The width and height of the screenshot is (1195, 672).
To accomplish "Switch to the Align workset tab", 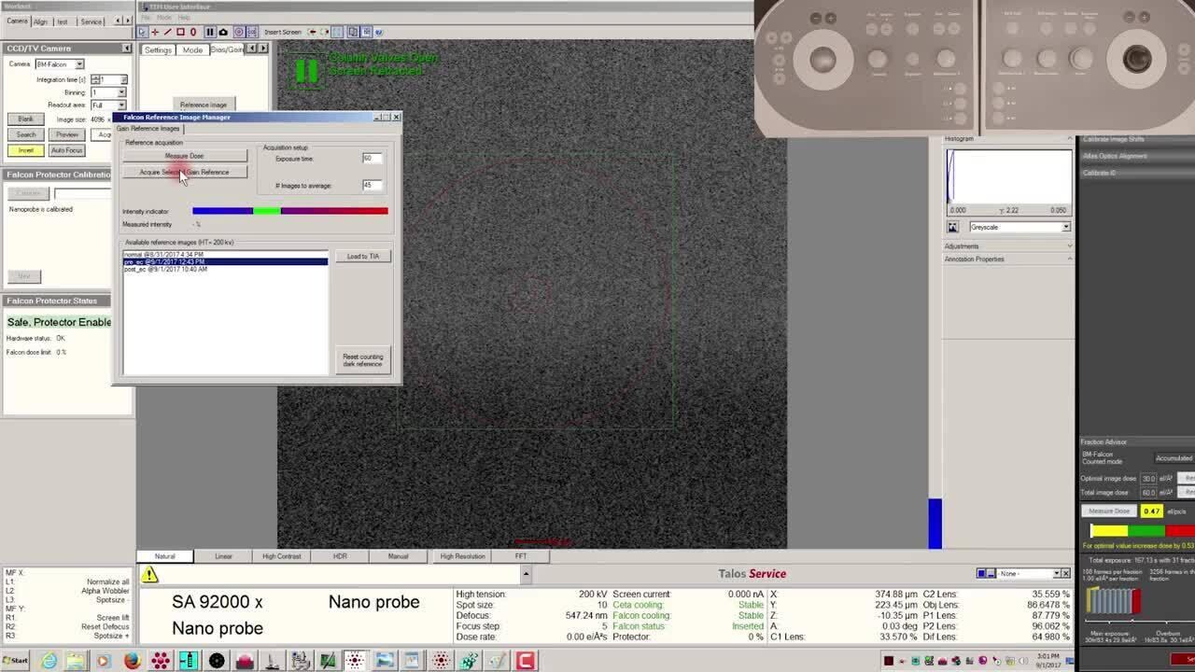I will [x=40, y=21].
